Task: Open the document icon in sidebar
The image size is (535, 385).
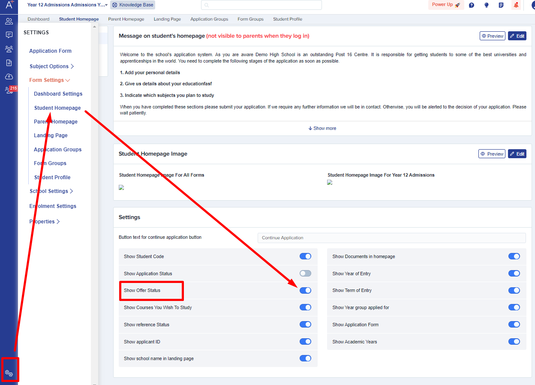Action: pyautogui.click(x=9, y=63)
